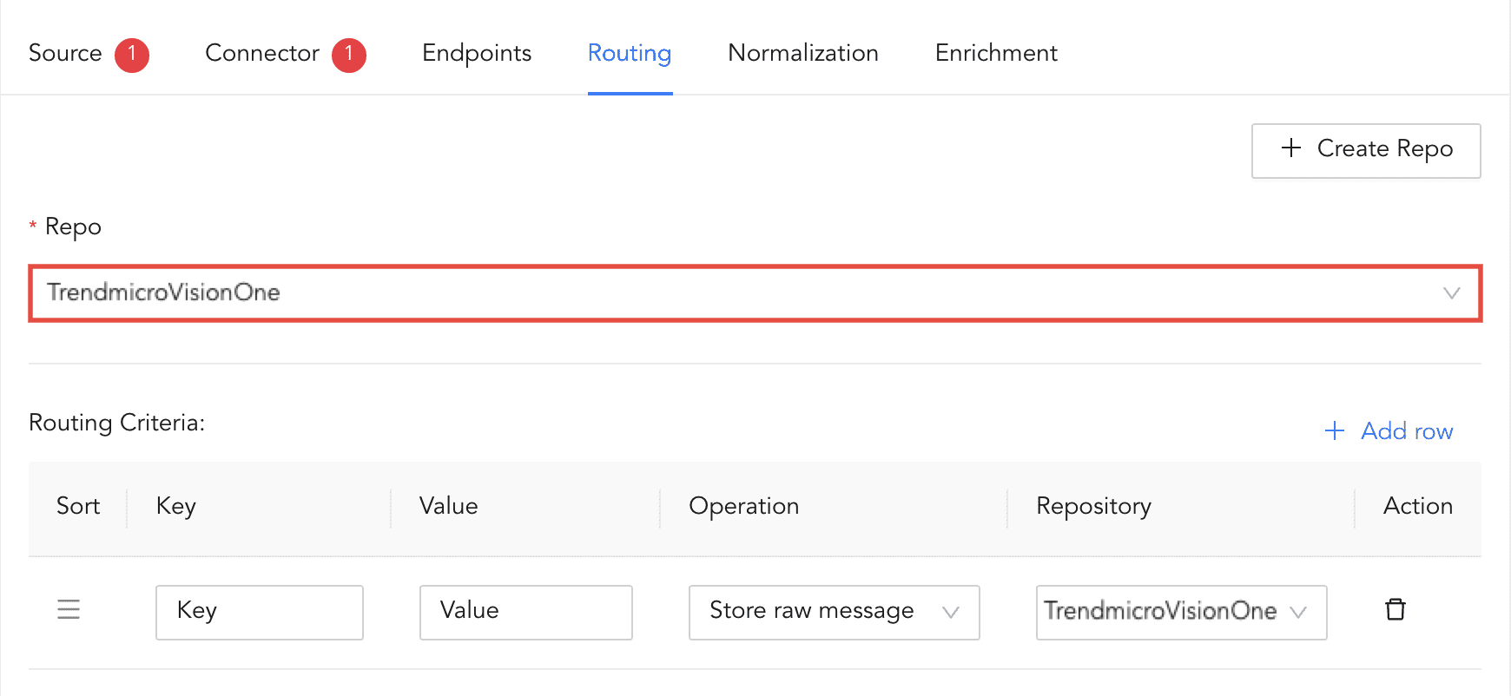
Task: Click the red alert badge beside Source
Action: (x=132, y=55)
